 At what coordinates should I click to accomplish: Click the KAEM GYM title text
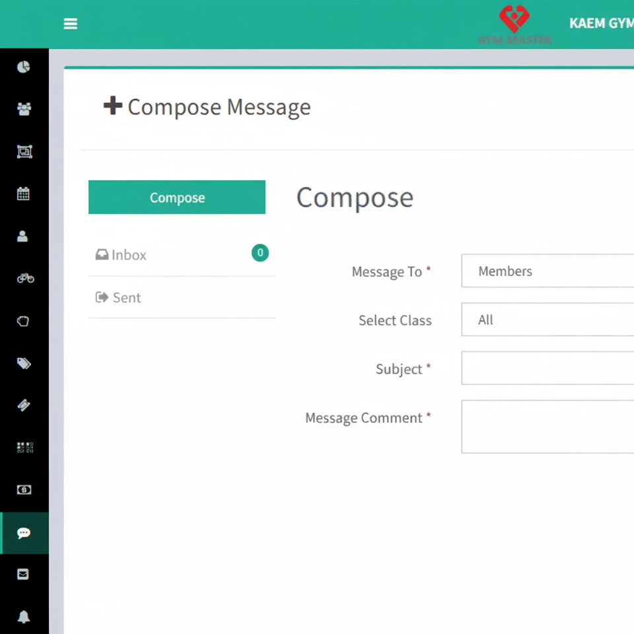tap(602, 24)
